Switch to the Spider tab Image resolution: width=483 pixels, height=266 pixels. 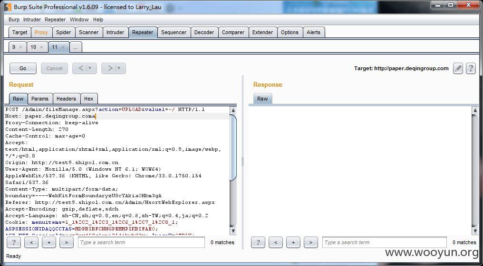tap(63, 32)
